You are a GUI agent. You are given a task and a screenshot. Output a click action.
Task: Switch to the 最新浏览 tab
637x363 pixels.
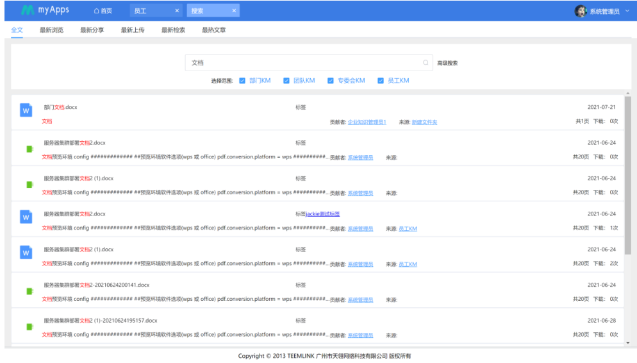pyautogui.click(x=51, y=30)
